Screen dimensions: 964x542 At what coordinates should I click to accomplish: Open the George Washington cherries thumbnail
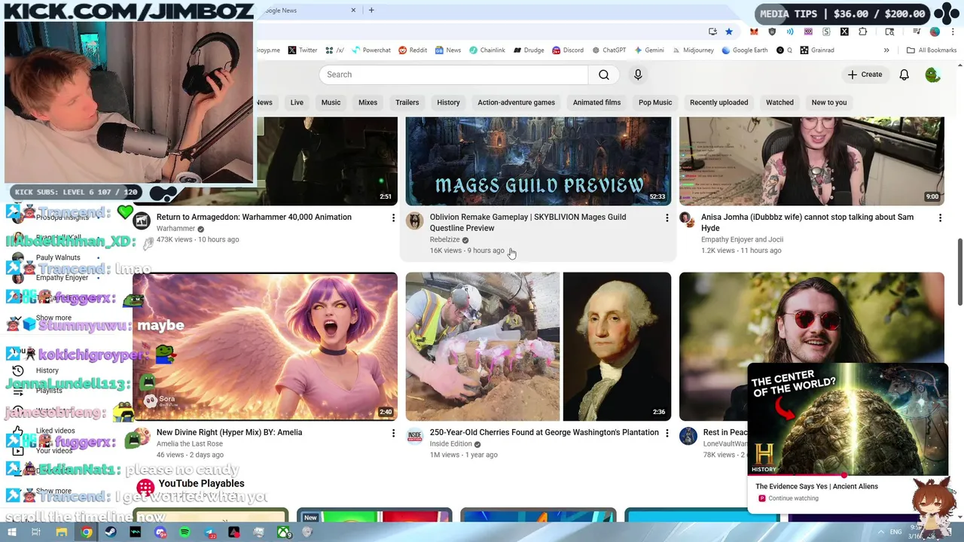538,346
